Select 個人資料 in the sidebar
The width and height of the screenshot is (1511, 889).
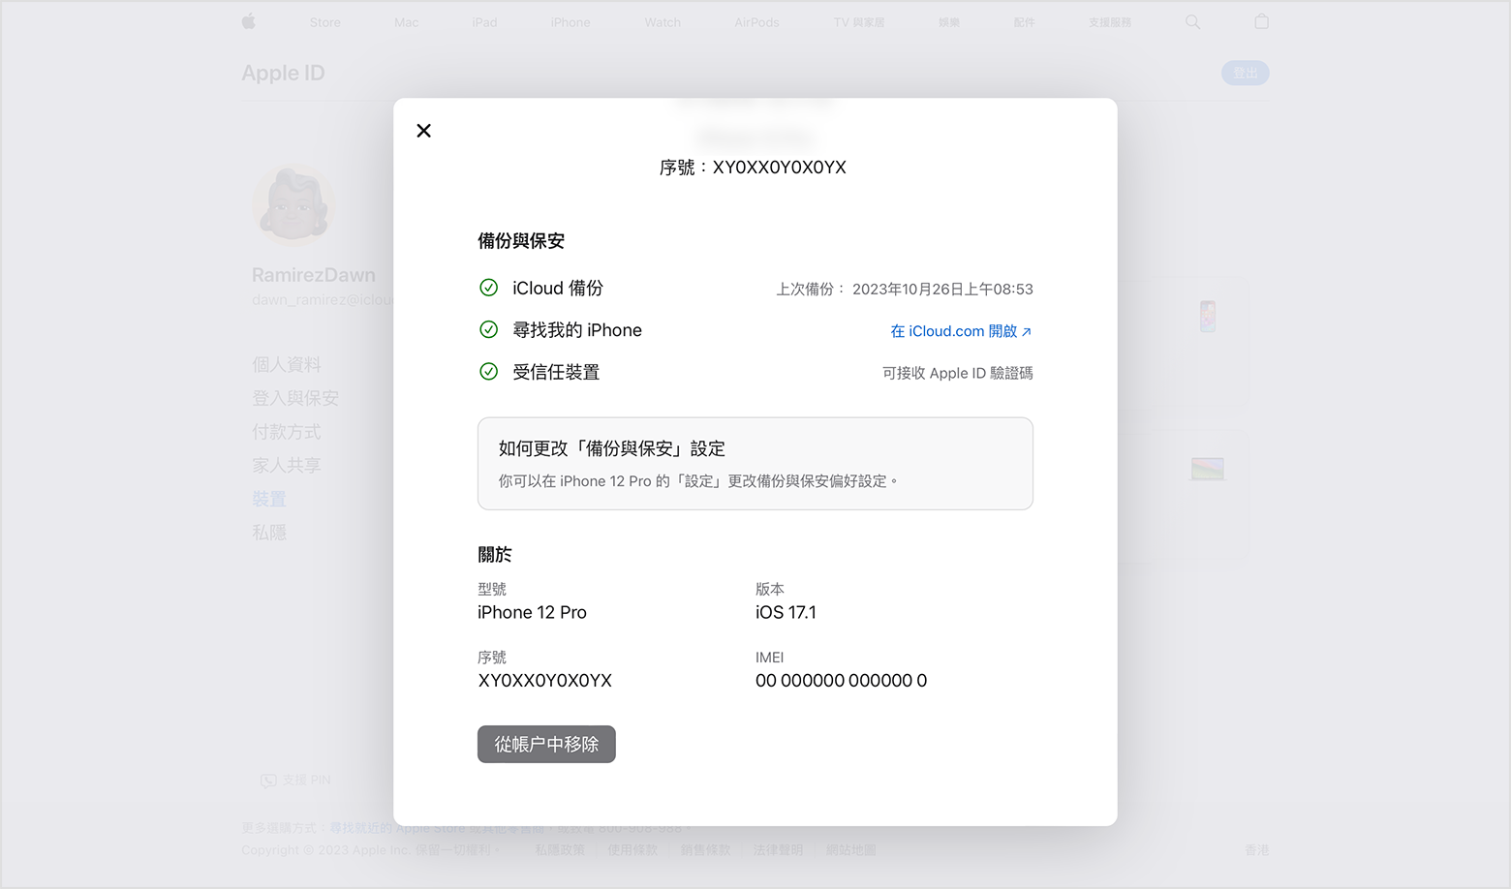(287, 364)
